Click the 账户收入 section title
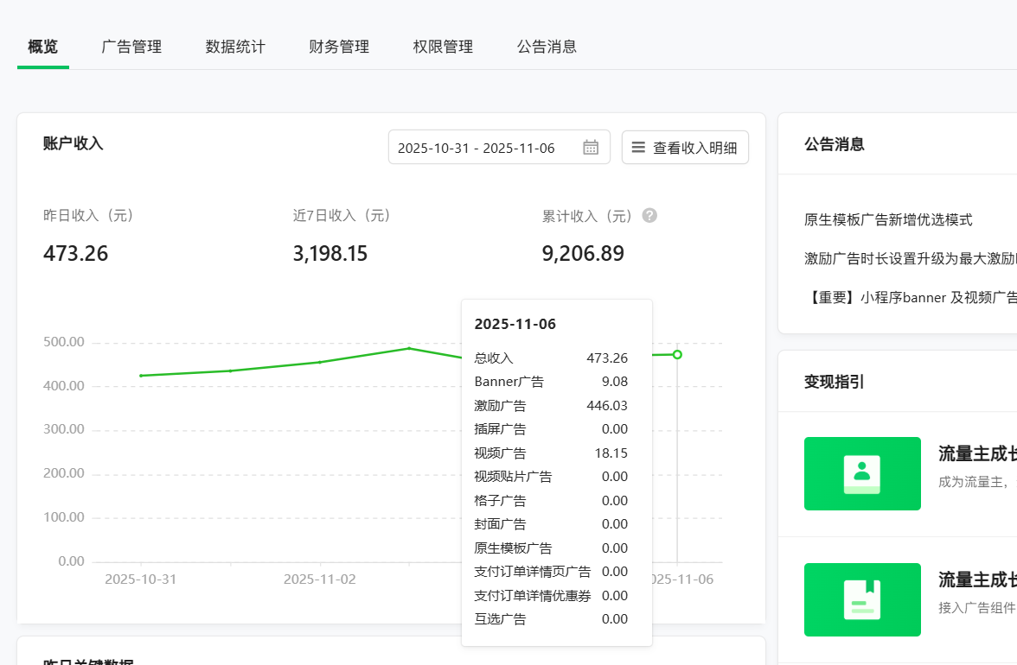 pos(74,143)
